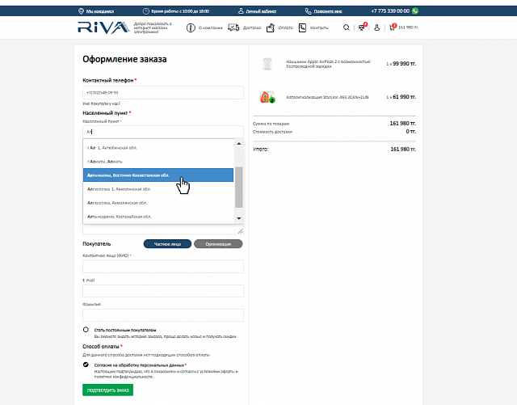Image resolution: width=517 pixels, height=405 pixels.
Task: Click the RIVA logo in the header
Action: [x=103, y=27]
